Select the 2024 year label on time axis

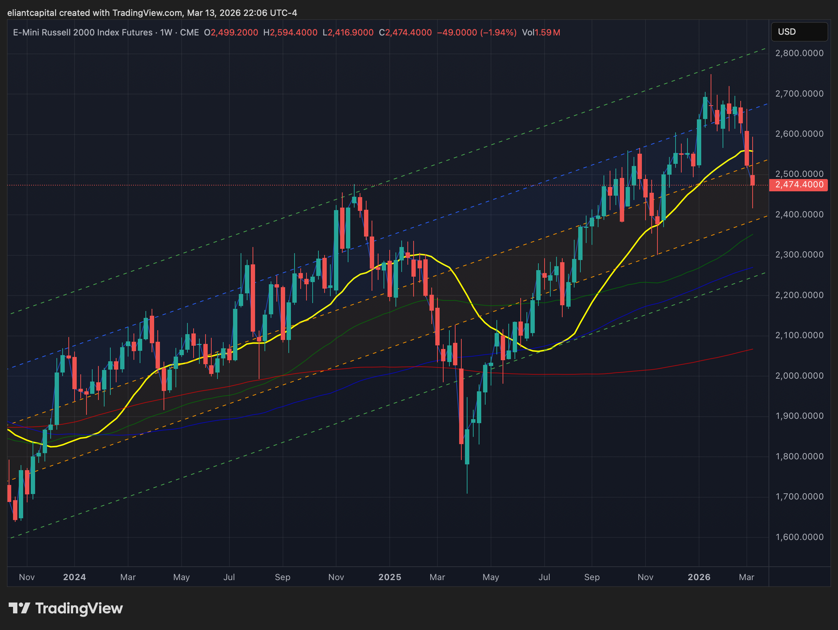(74, 577)
